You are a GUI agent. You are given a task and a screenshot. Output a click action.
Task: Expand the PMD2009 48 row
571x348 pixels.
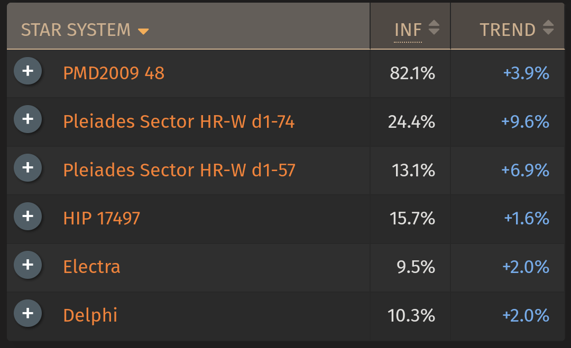tap(27, 71)
